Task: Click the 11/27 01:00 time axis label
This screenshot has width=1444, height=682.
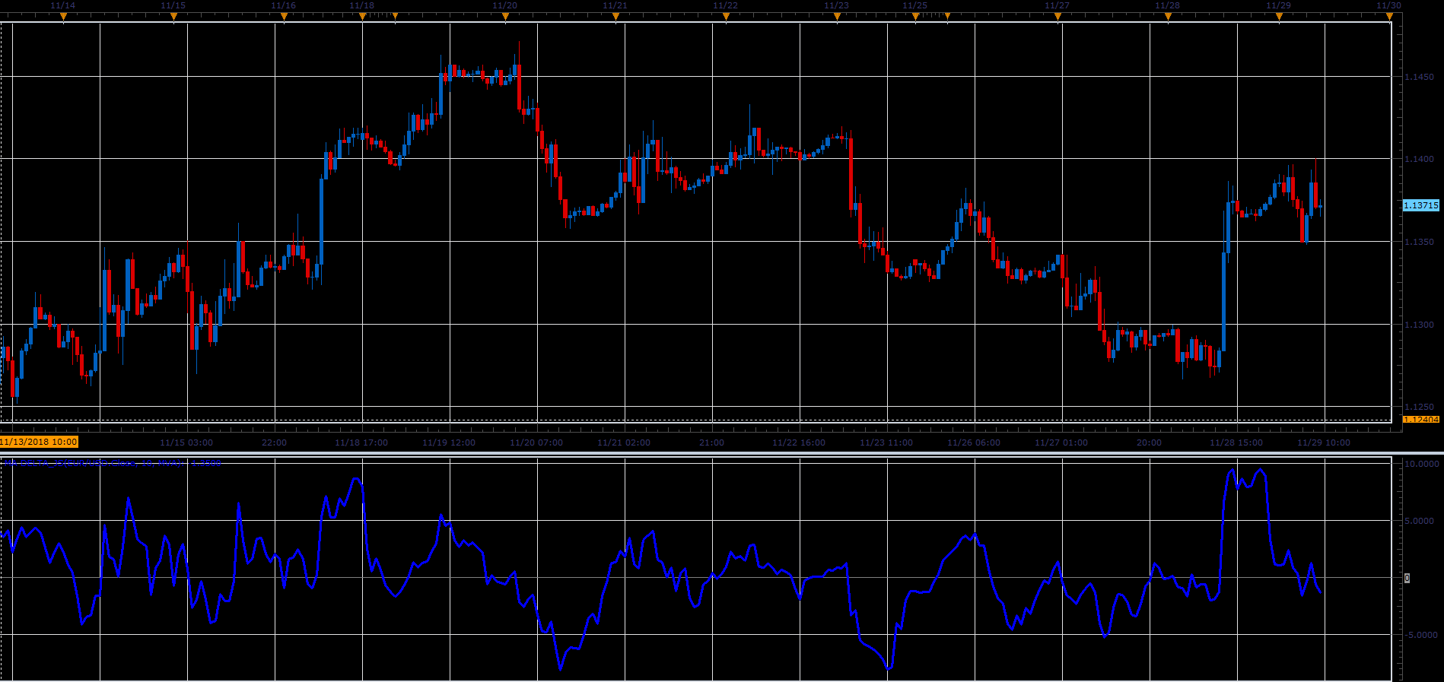Action: [1061, 443]
